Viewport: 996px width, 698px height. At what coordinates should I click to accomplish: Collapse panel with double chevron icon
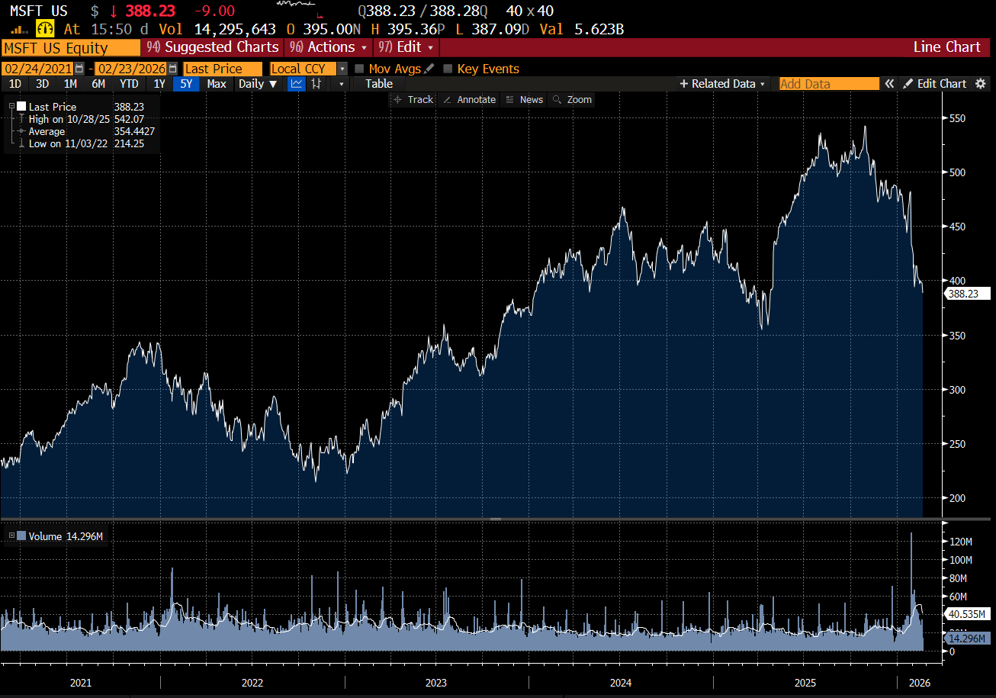pos(889,84)
